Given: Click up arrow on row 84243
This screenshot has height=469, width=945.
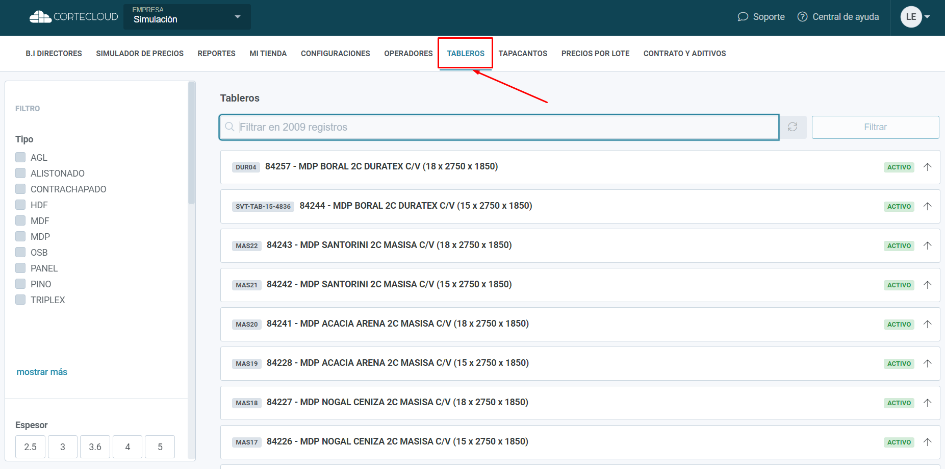Looking at the screenshot, I should point(928,245).
